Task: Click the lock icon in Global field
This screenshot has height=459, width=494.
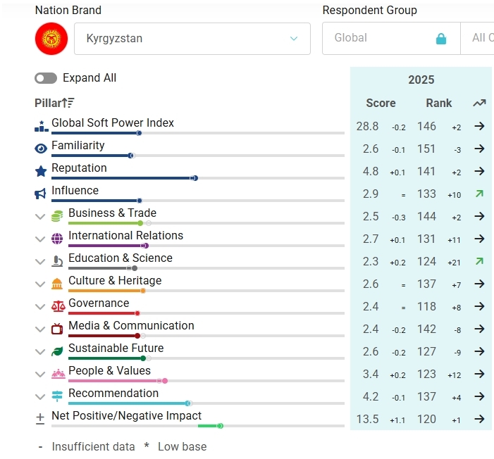Action: pos(441,39)
